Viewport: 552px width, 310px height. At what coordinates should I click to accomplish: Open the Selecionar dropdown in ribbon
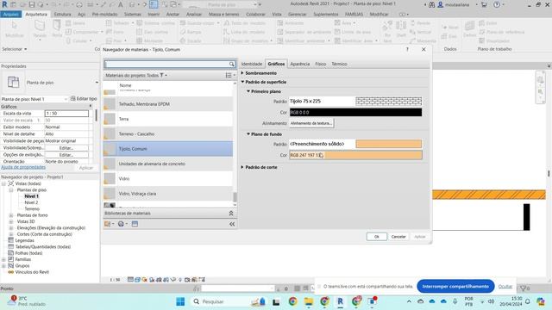click(15, 49)
